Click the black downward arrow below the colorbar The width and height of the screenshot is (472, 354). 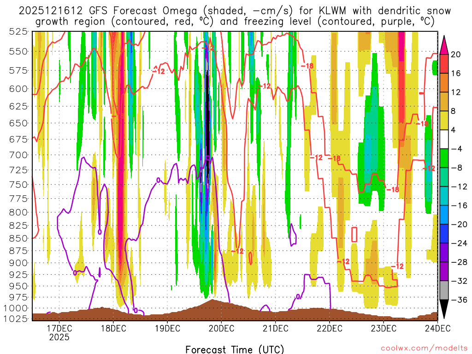[444, 309]
